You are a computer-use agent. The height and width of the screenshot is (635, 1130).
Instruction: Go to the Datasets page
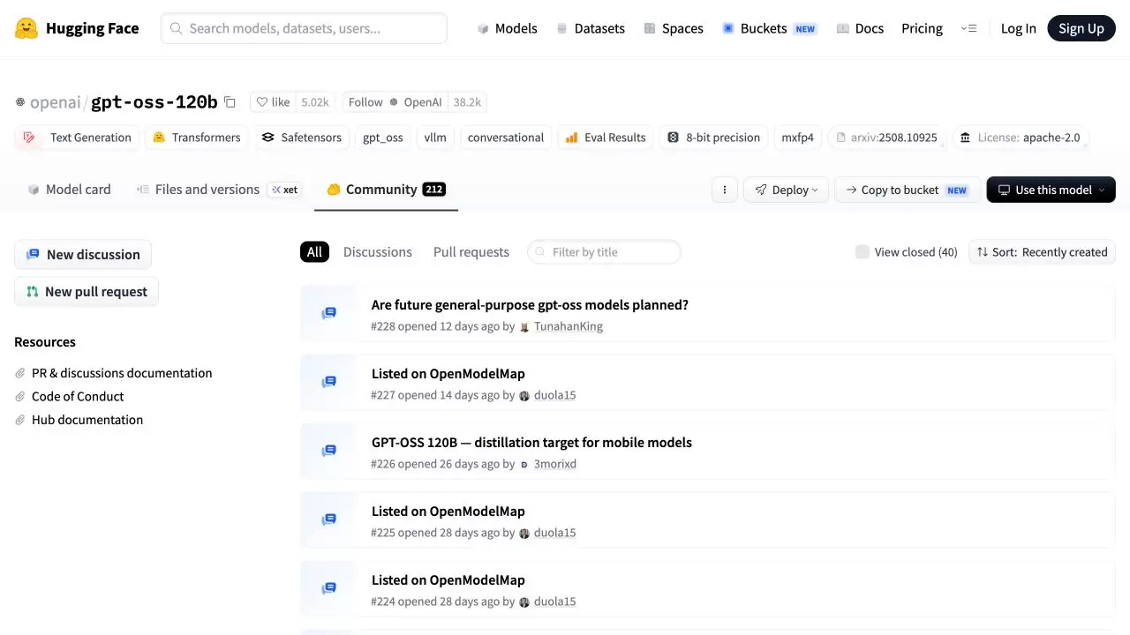(590, 28)
